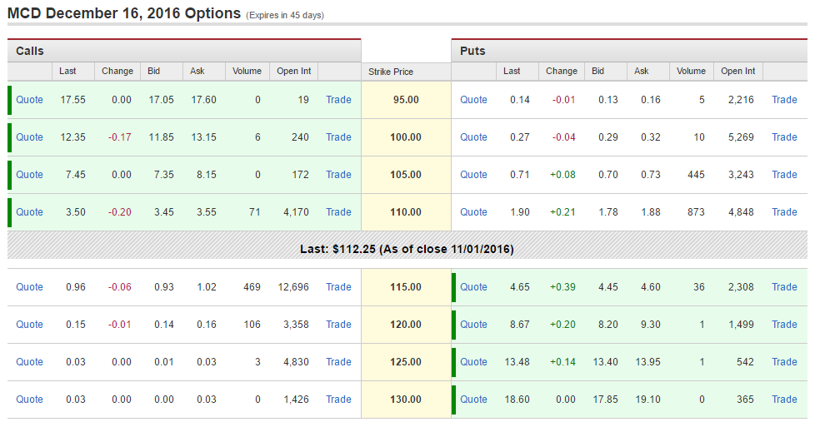Open Quote for the 110.00 call

coord(29,212)
